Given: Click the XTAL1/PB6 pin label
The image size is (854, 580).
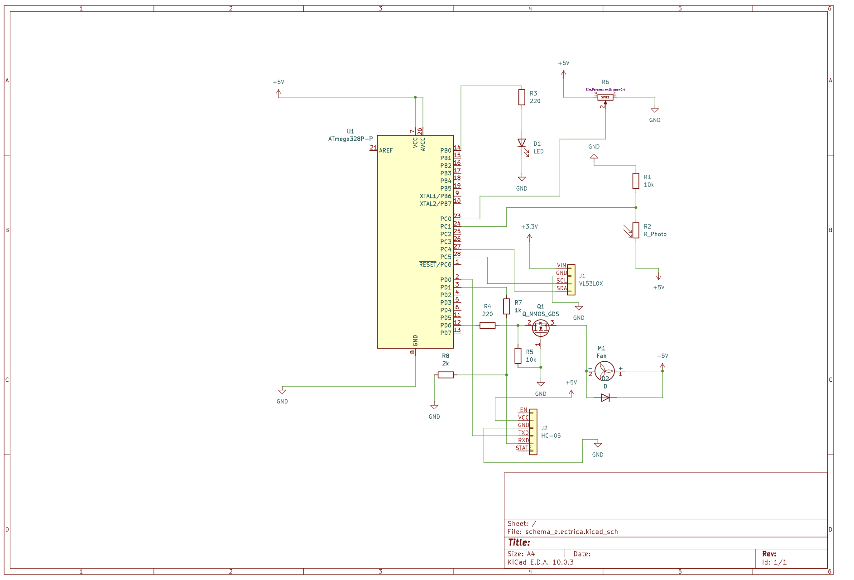Looking at the screenshot, I should (x=436, y=197).
